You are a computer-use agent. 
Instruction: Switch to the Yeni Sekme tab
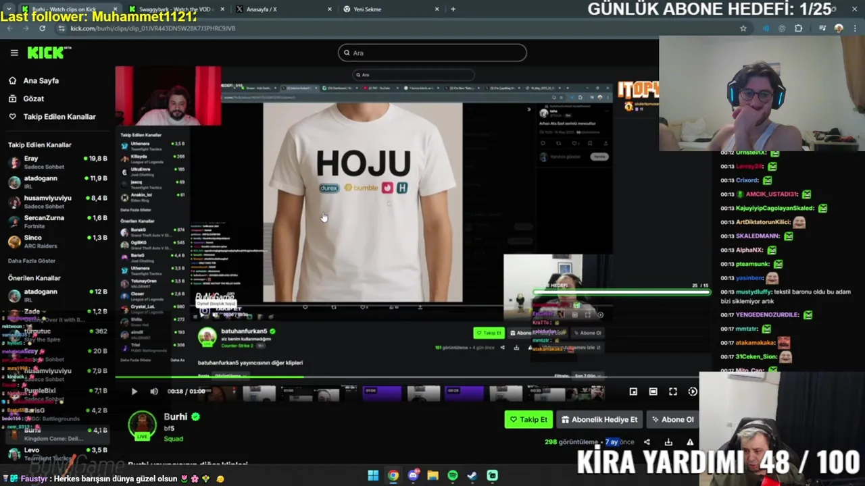(391, 9)
